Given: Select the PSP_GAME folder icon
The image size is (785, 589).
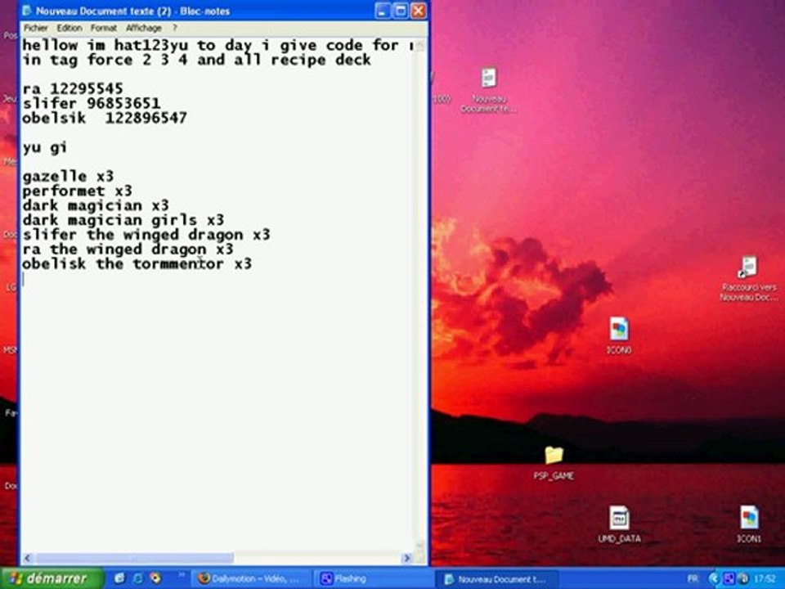Looking at the screenshot, I should 554,463.
